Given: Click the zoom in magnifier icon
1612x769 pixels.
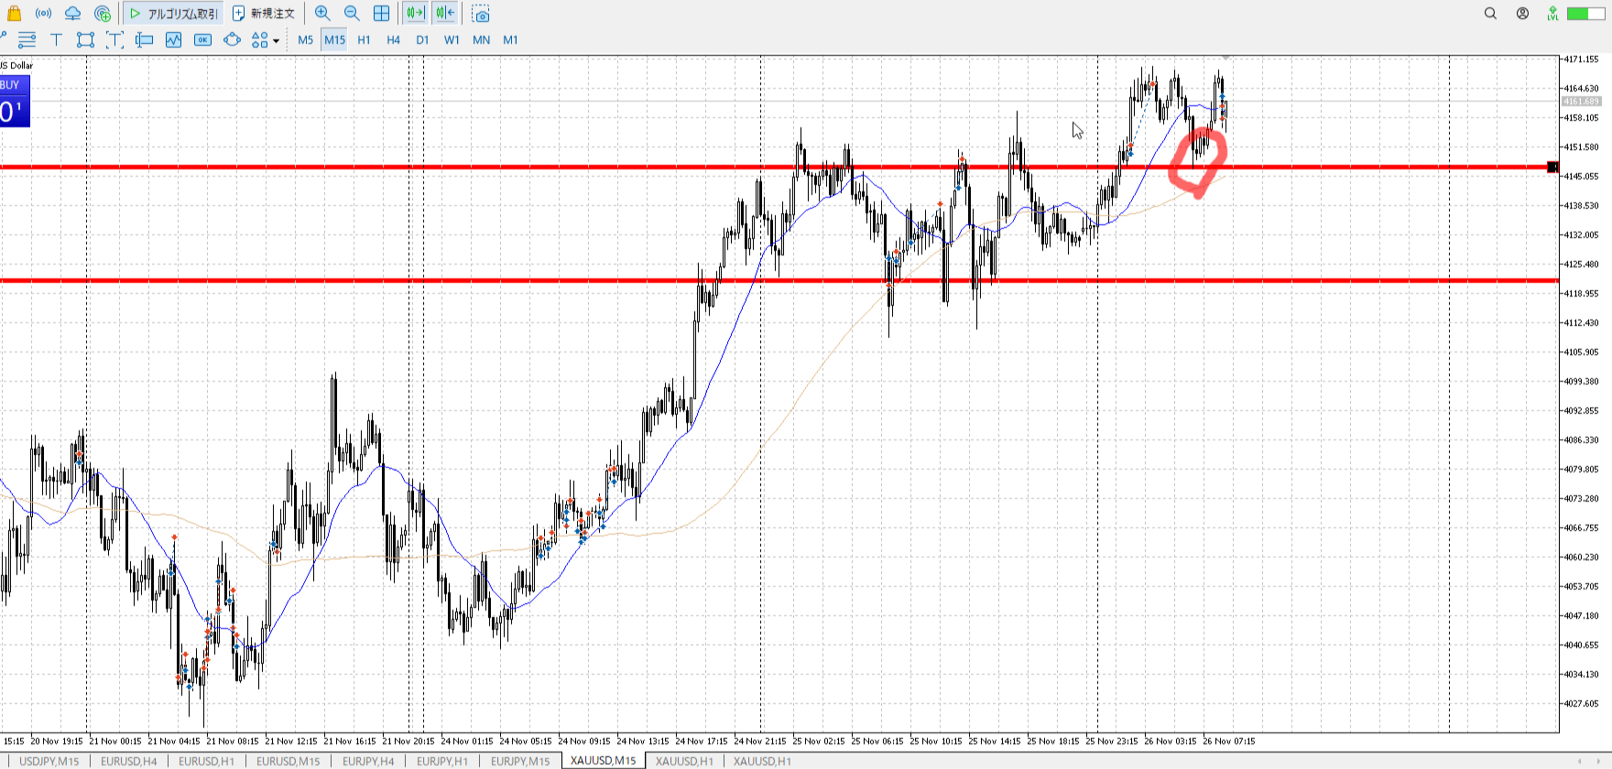Looking at the screenshot, I should click(x=322, y=14).
